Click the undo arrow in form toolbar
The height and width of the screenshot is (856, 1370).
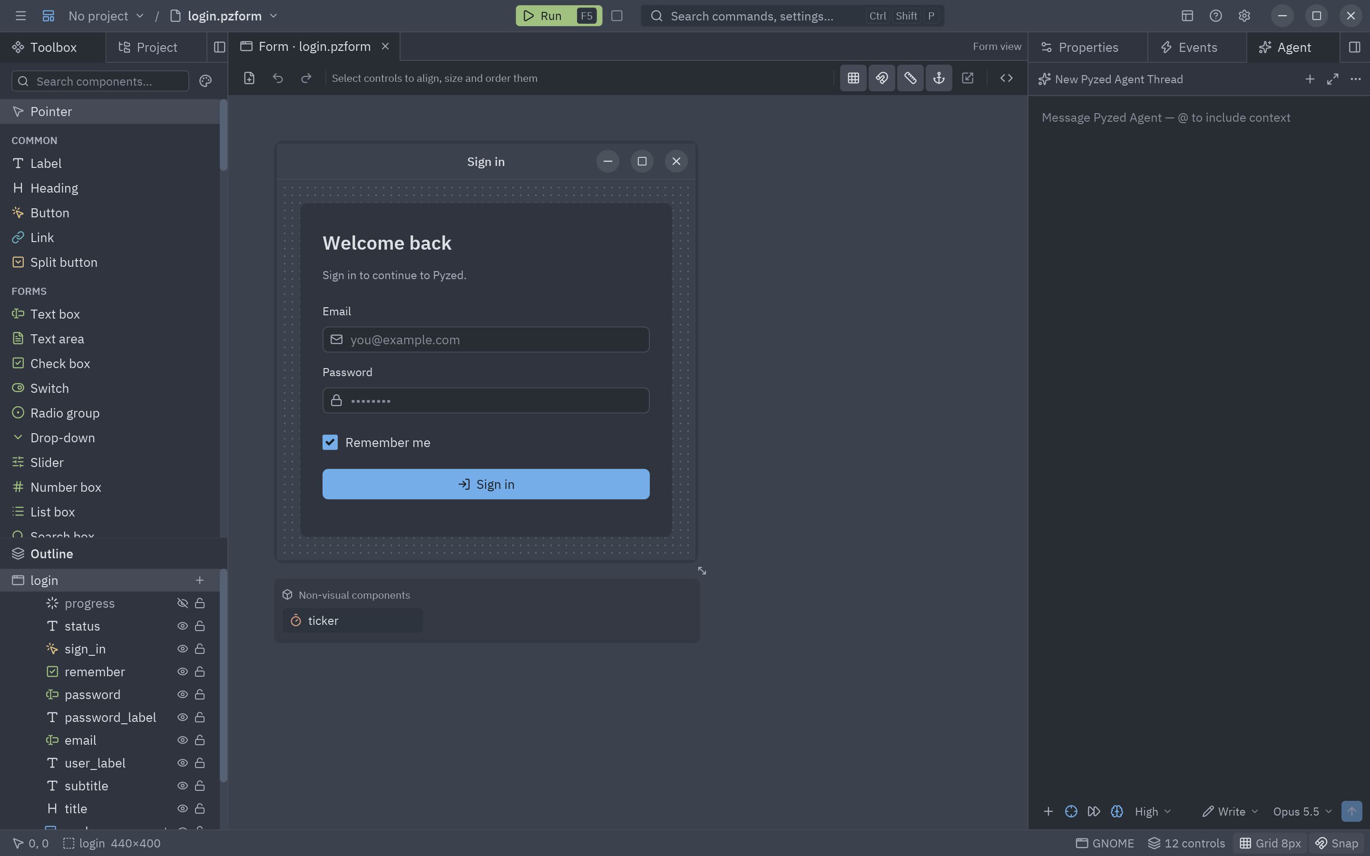[277, 78]
